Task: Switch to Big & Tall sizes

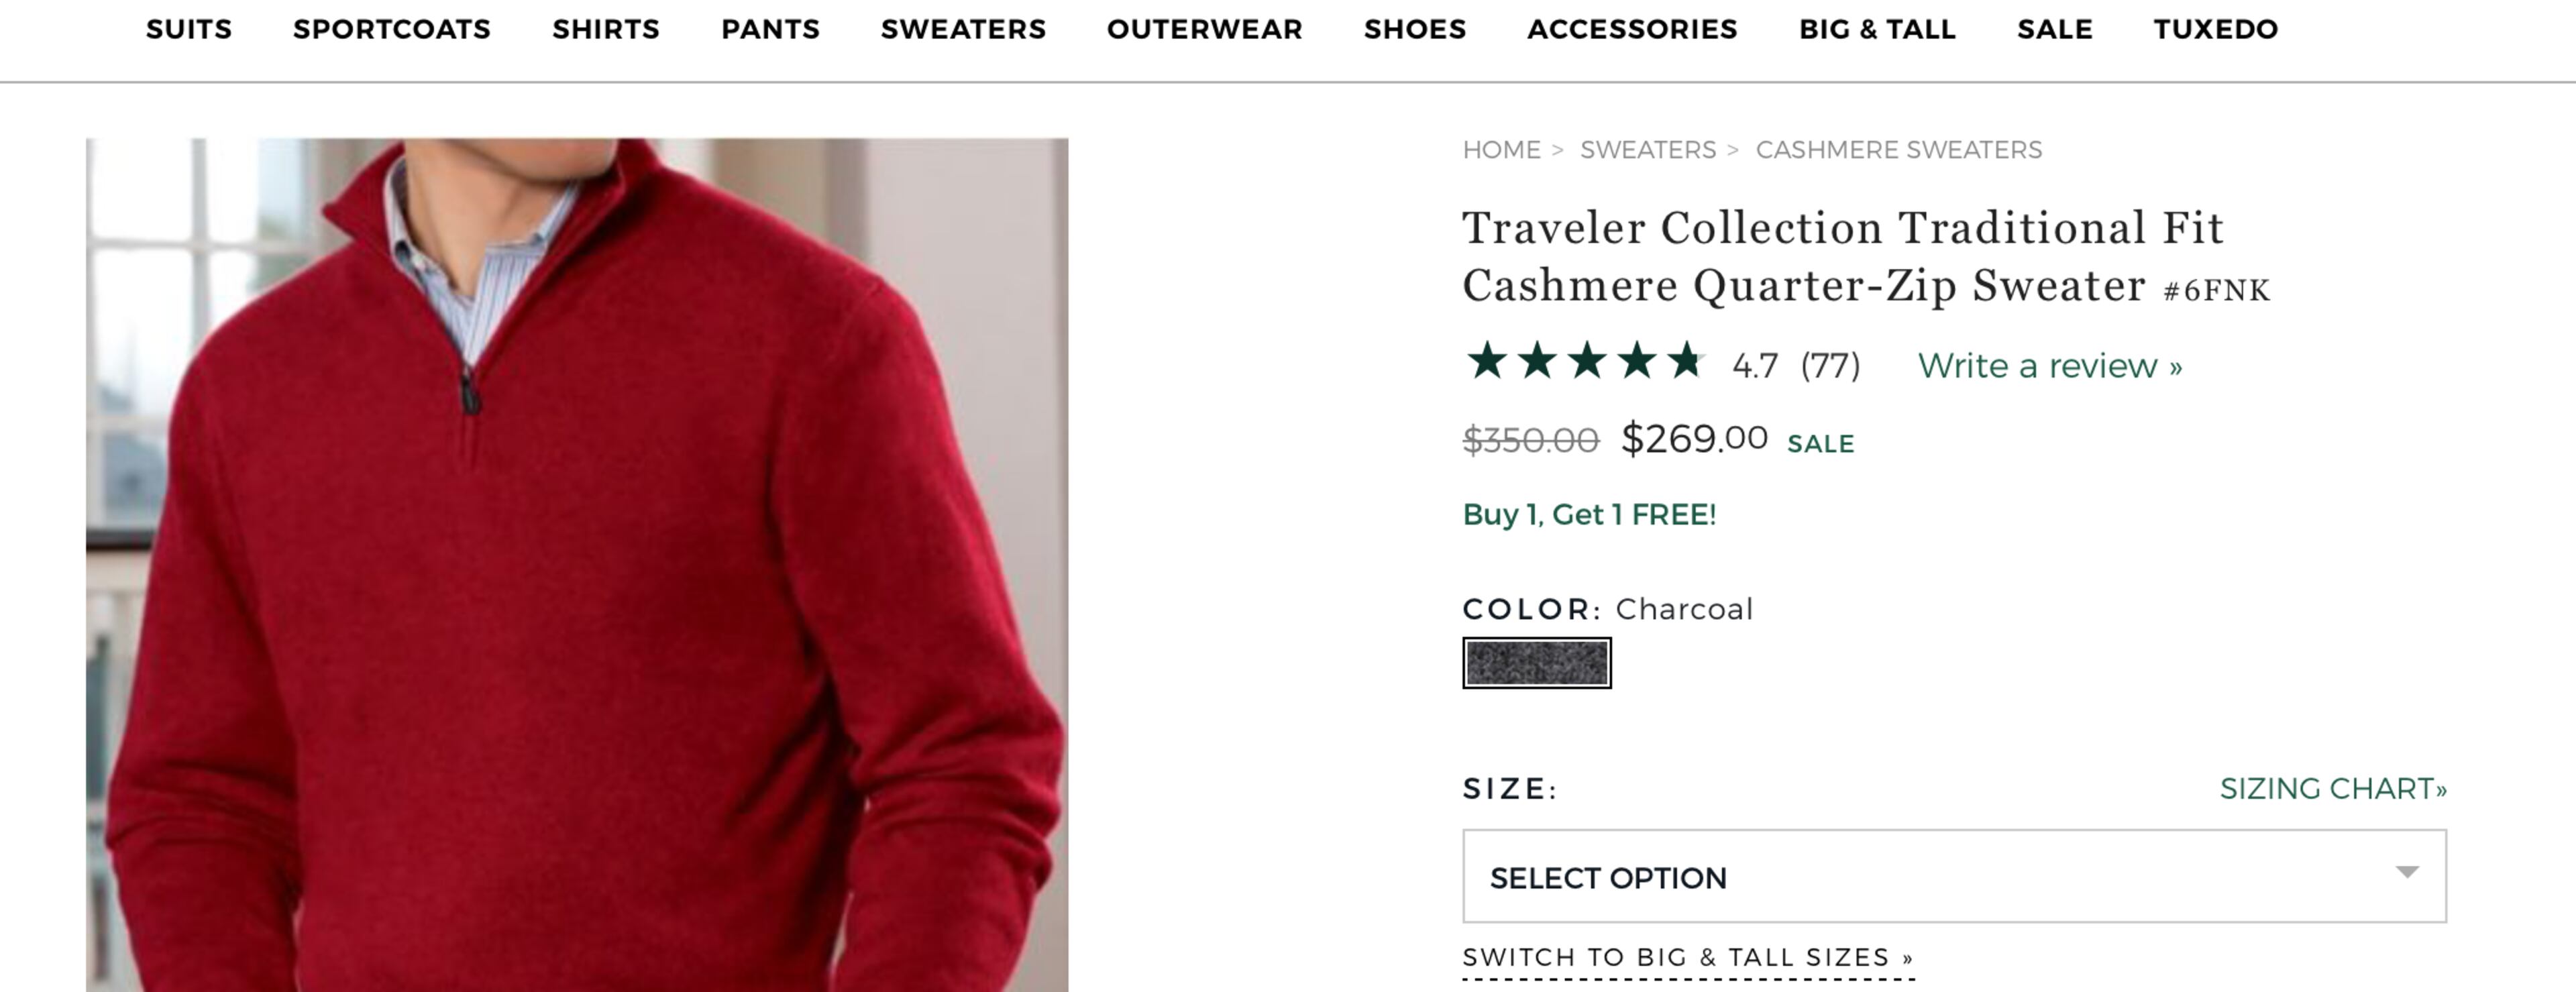Action: (1687, 958)
